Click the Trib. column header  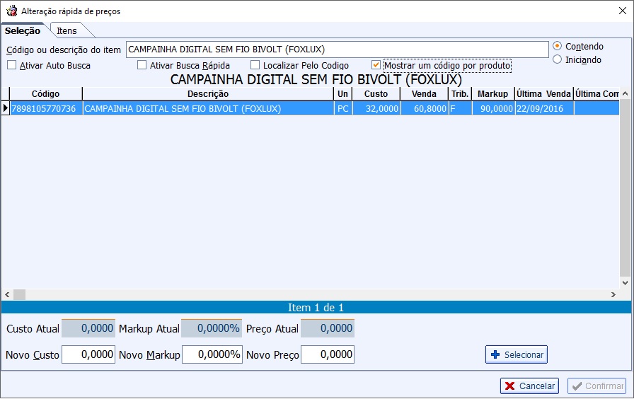pyautogui.click(x=460, y=94)
